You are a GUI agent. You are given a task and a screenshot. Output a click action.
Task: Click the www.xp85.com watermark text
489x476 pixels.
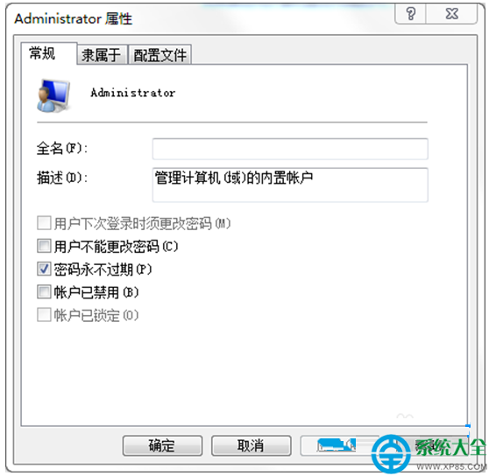452,467
